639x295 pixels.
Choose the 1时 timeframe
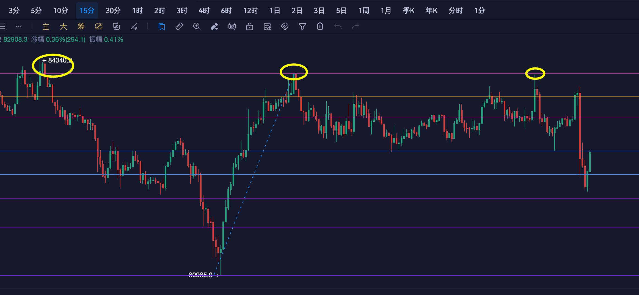pyautogui.click(x=137, y=11)
